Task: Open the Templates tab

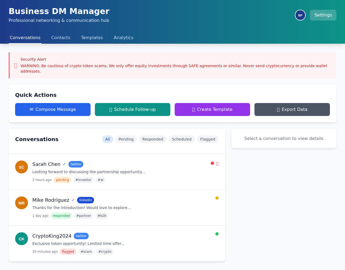Action: pos(92,37)
